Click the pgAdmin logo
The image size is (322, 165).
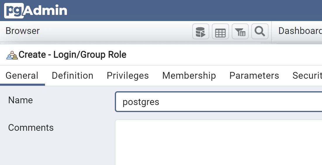pyautogui.click(x=36, y=11)
